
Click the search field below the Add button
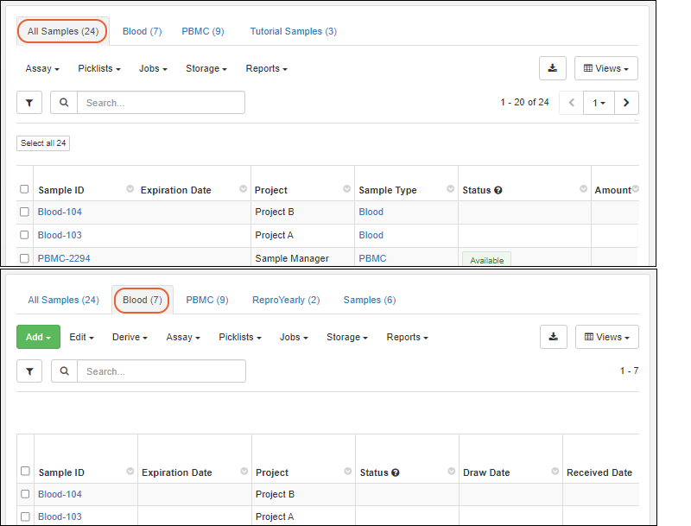click(x=161, y=371)
